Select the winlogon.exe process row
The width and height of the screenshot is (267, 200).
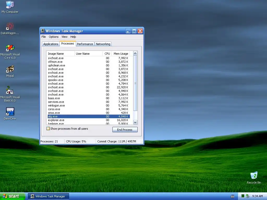89,105
